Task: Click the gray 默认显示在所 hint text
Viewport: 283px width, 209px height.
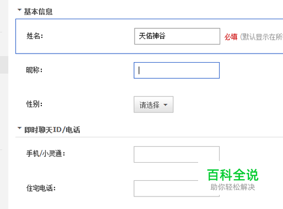Action: click(x=261, y=37)
